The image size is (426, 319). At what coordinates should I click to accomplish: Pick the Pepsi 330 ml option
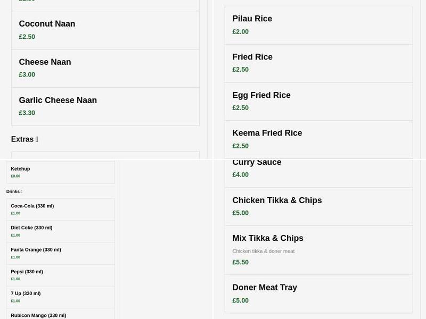(x=60, y=275)
